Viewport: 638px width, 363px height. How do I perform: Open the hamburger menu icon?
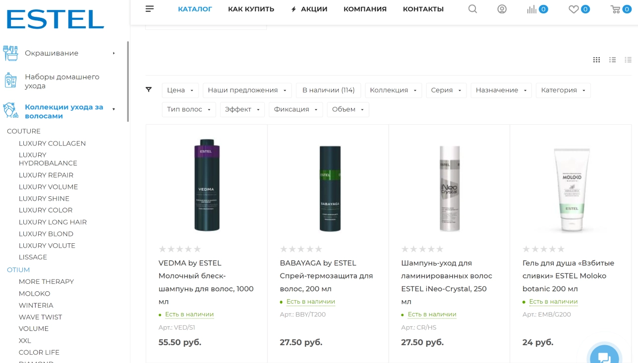pos(150,9)
